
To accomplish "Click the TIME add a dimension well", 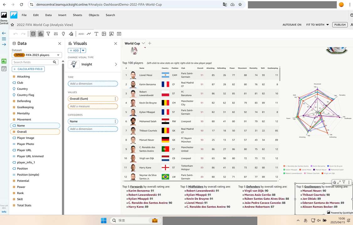I will [x=93, y=84].
